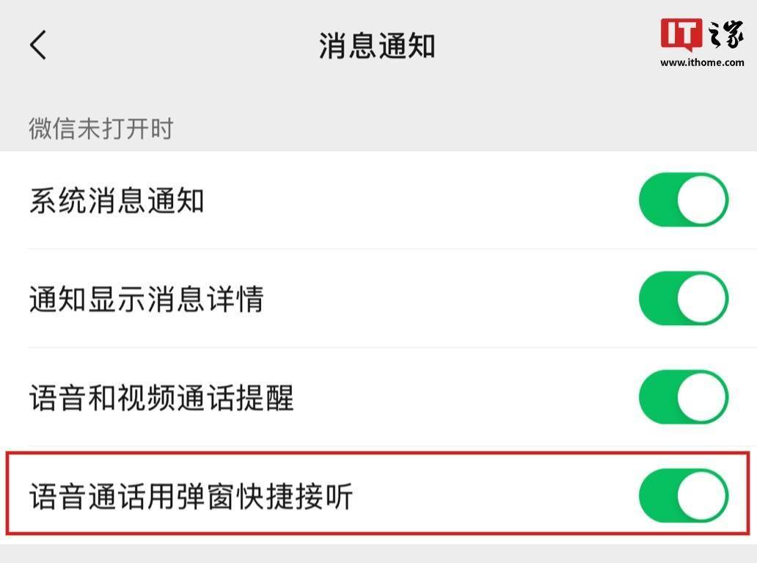This screenshot has width=757, height=563.
Task: Toggle the 语音和视频通话提醒 switch
Action: (x=683, y=397)
